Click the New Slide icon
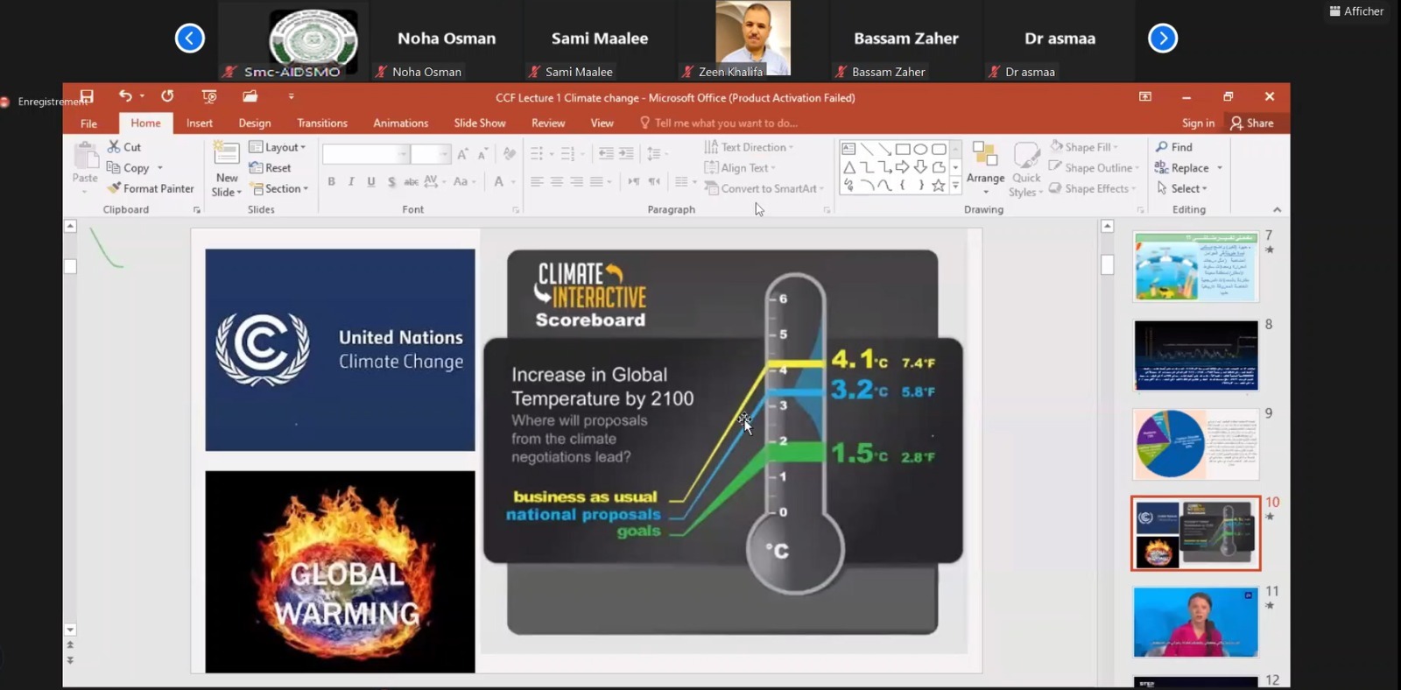 pos(226,153)
